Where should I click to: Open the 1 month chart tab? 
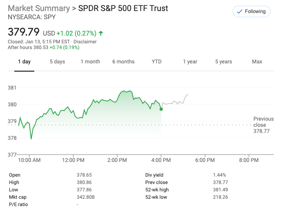point(90,62)
